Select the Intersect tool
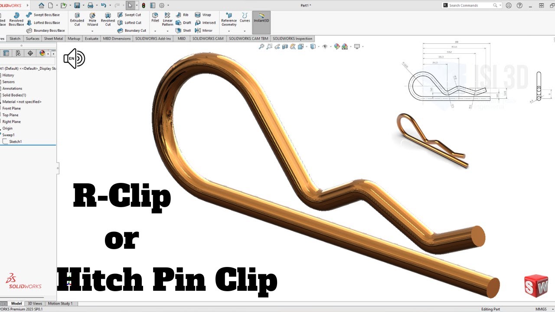555x312 pixels. click(206, 23)
